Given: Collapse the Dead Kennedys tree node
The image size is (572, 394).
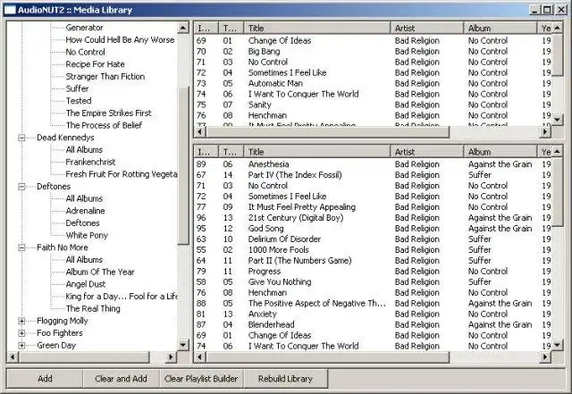Looking at the screenshot, I should (21, 138).
